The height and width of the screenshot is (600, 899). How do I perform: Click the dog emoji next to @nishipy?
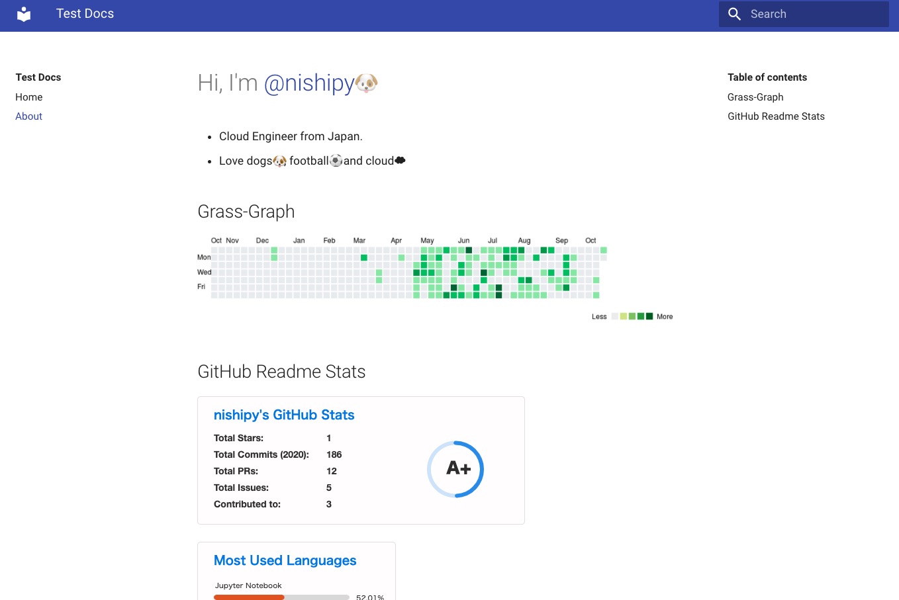point(367,83)
